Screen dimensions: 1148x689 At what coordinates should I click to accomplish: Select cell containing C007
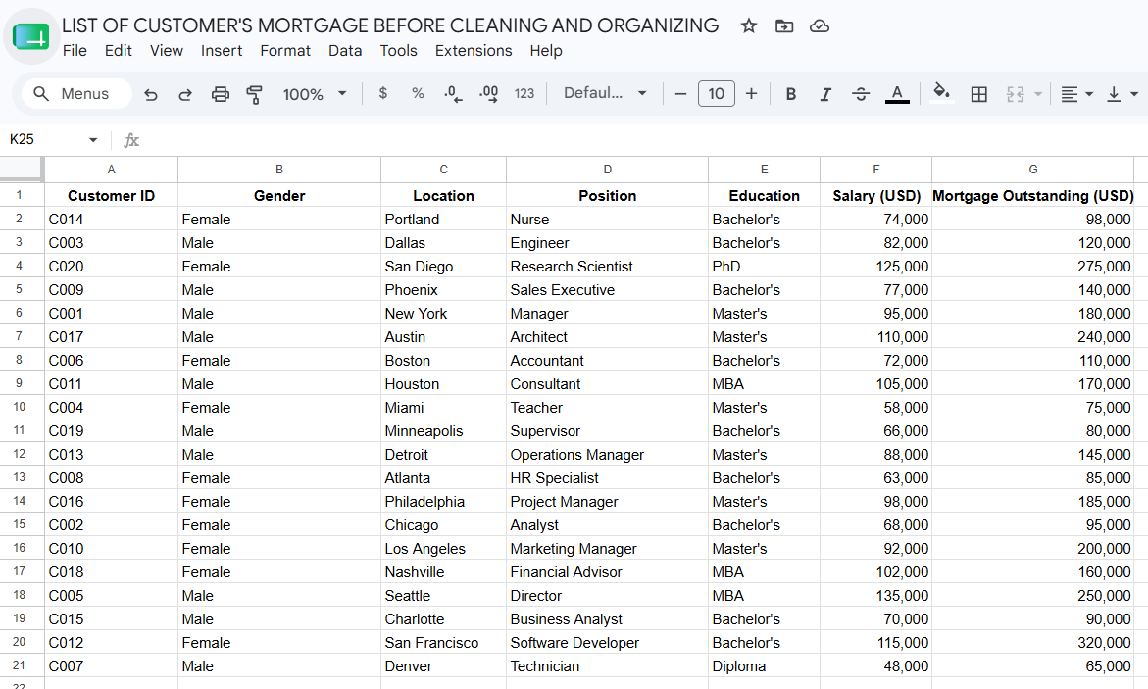[x=112, y=665]
